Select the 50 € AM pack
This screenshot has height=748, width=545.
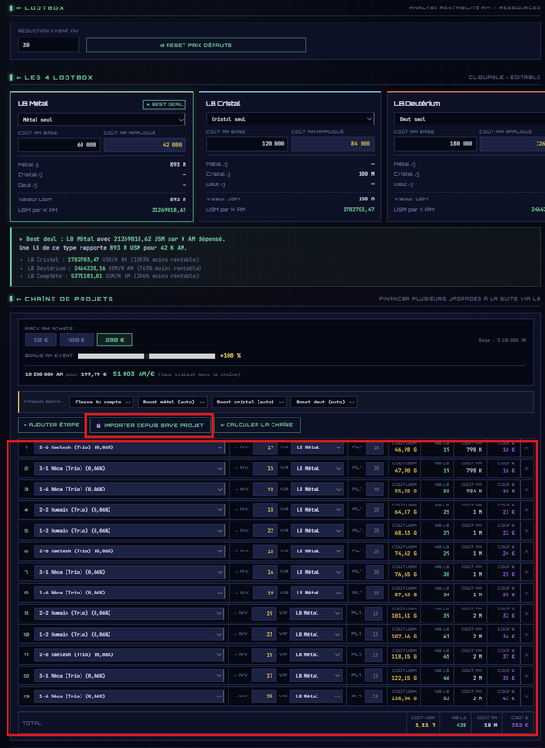pos(41,340)
